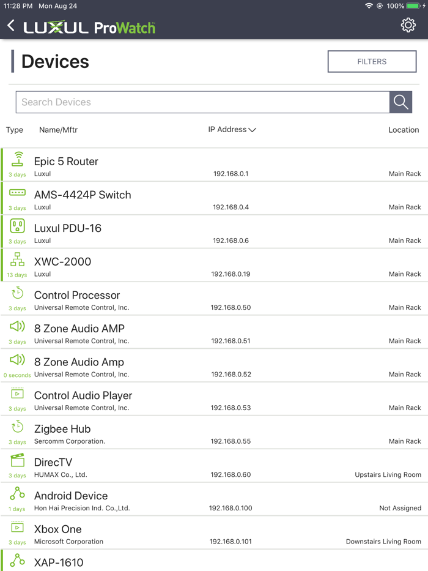Click the Xbox One media icon
428x571 pixels.
[x=18, y=527]
